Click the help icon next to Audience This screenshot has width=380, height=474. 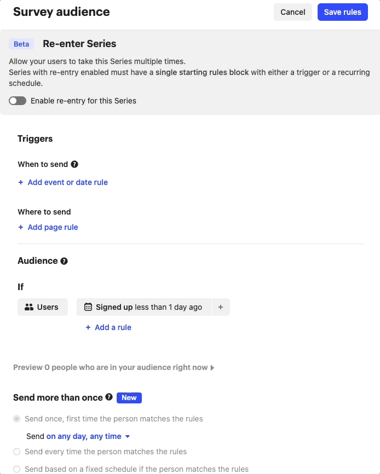pos(64,261)
